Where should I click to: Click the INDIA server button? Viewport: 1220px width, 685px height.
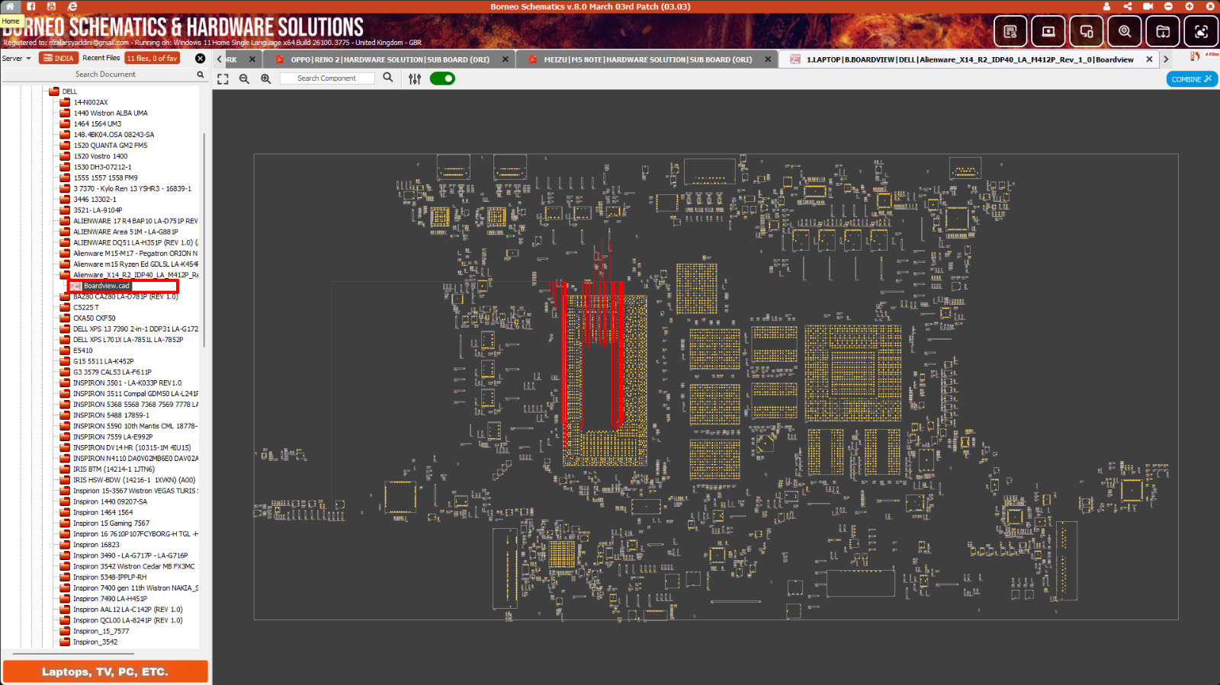coord(59,58)
